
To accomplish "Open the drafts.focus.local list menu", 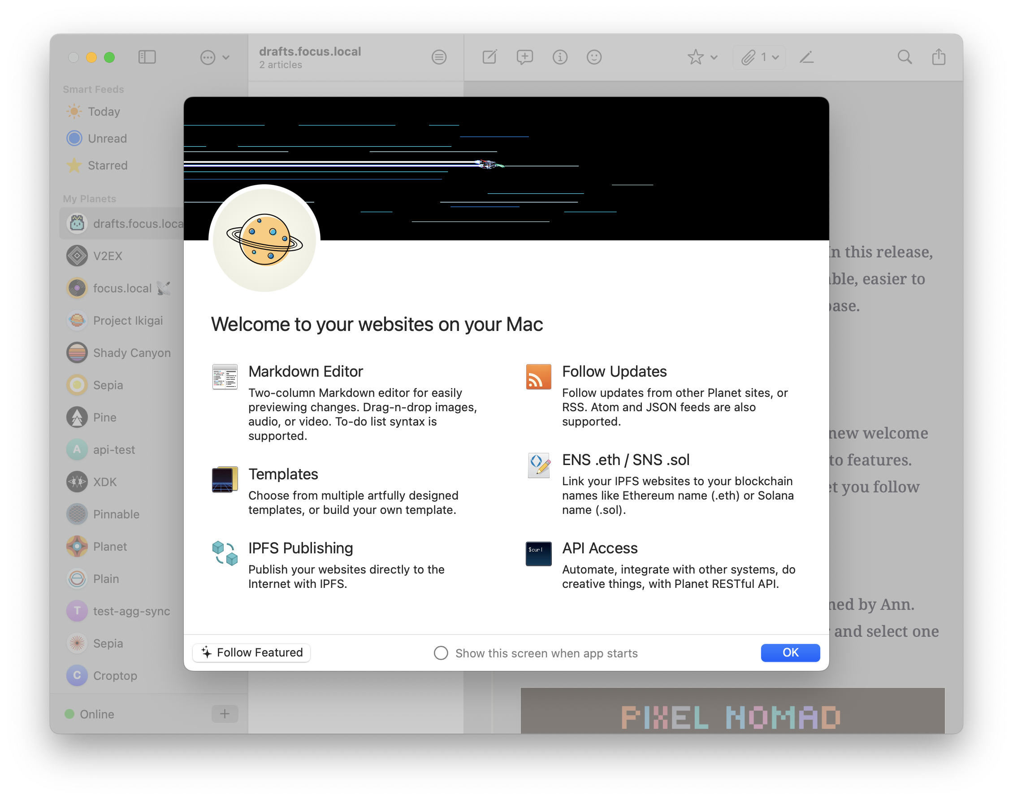I will point(439,57).
